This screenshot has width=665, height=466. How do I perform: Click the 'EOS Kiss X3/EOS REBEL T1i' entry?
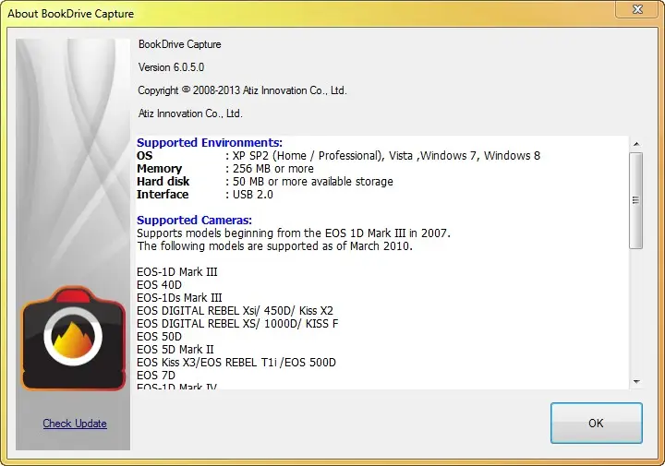[236, 363]
